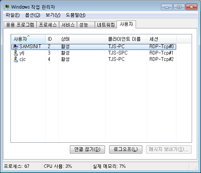Click the 프로세스: 67 status bar entry
Viewport: 201px width, 173px height.
pyautogui.click(x=17, y=166)
